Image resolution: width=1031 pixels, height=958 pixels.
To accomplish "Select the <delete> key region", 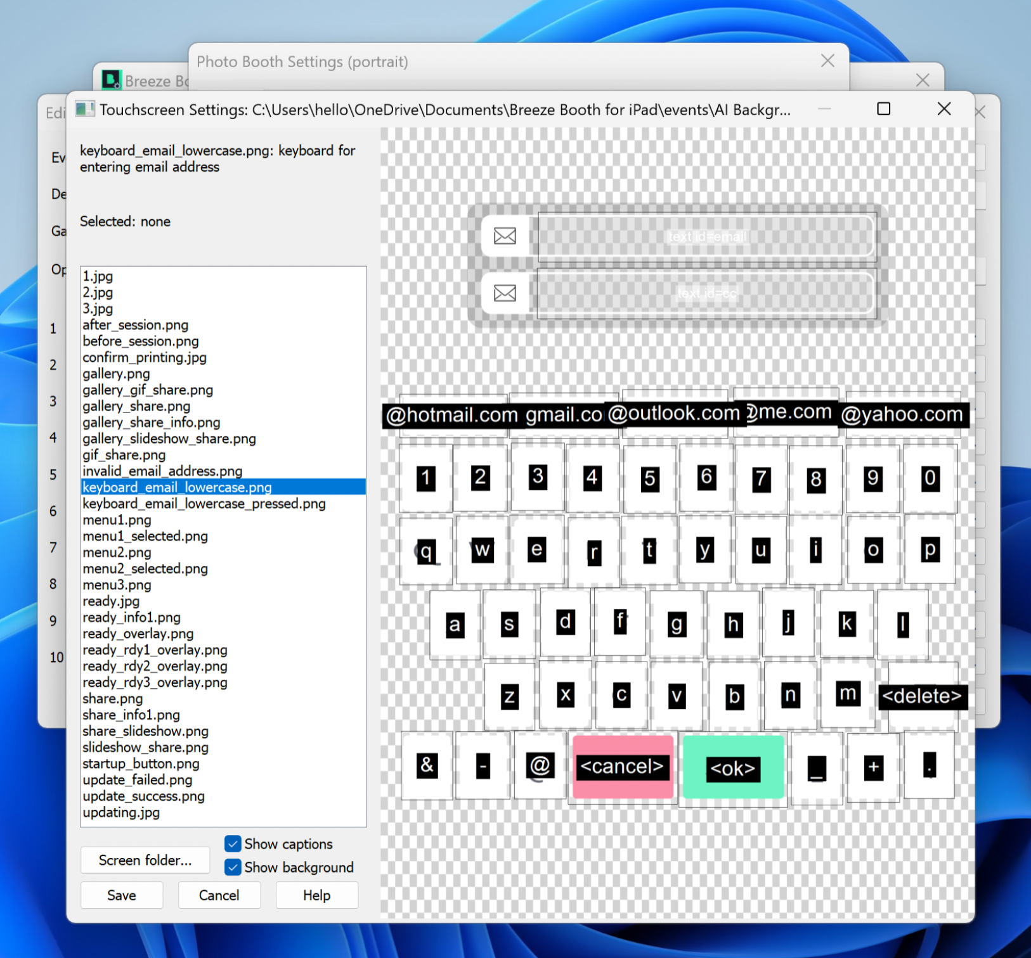I will click(922, 696).
